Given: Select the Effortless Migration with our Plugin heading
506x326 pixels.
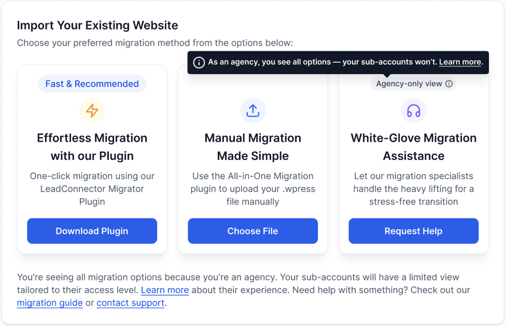Looking at the screenshot, I should click(92, 147).
